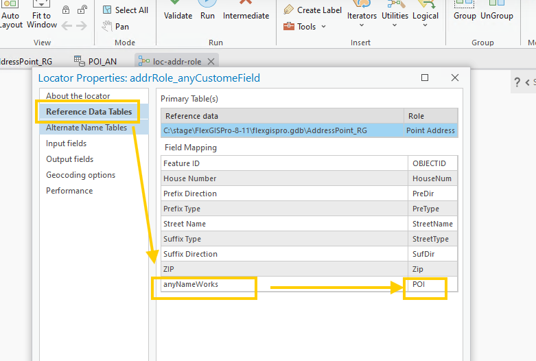Click the POI field mapping value
536x361 pixels.
pyautogui.click(x=432, y=284)
